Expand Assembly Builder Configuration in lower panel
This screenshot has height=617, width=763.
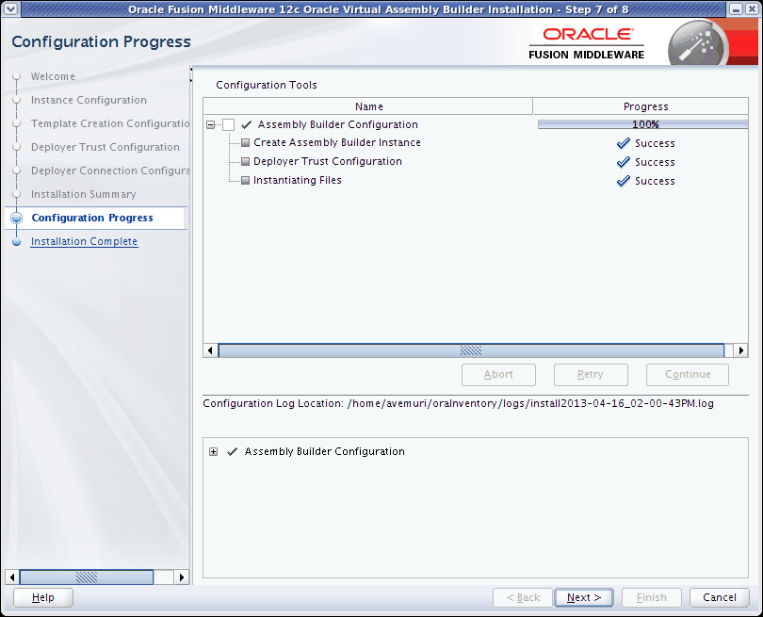(x=213, y=452)
